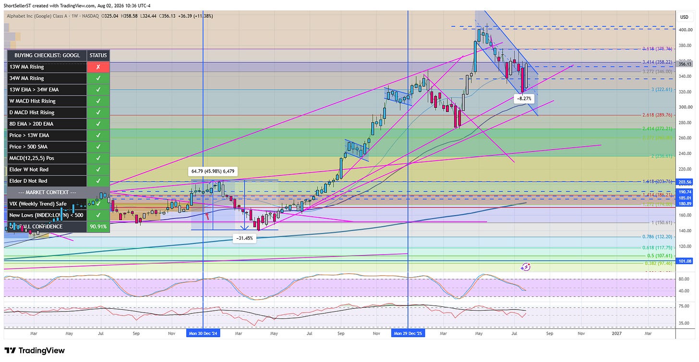Click the STATUS column header

pos(98,56)
